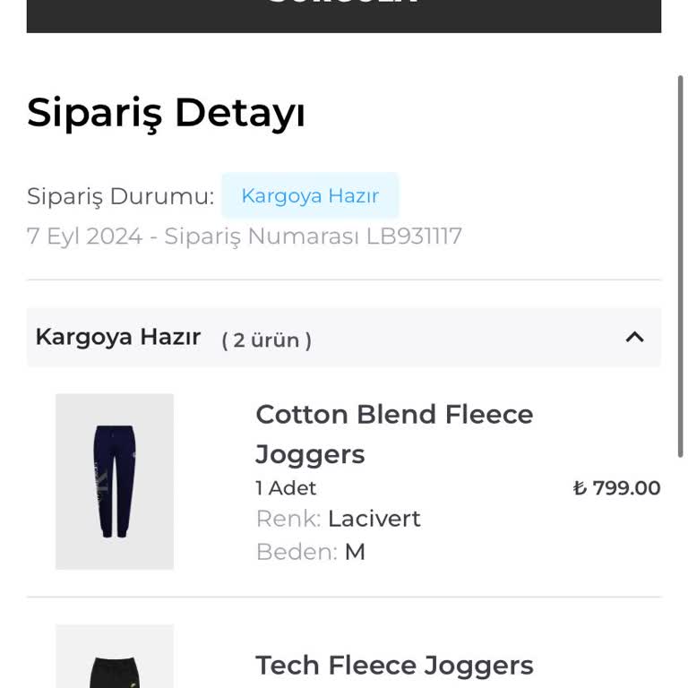Click the Kargoya Hazır section header label
688x688 pixels.
[117, 337]
